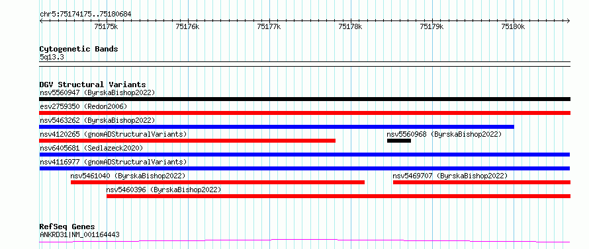The image size is (589, 249).
Task: Click the nsv5460396 (ByrskaBishop2022) label
Action: 163,190
